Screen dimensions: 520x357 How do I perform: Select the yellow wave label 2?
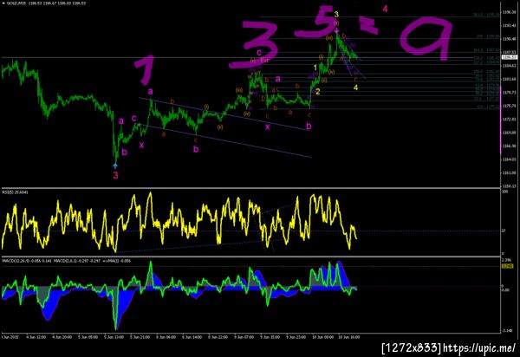point(318,92)
